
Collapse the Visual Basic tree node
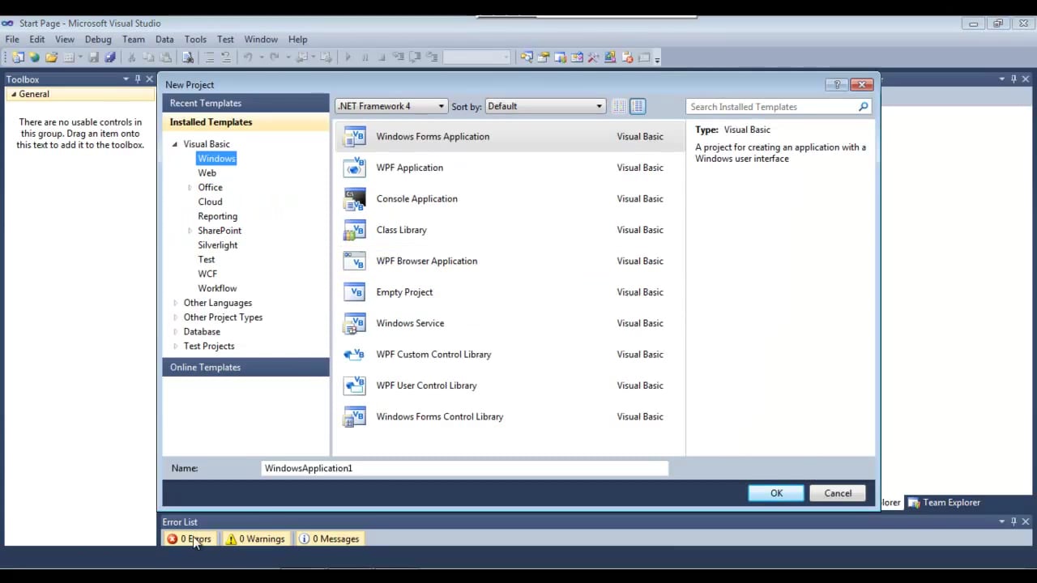pos(175,144)
